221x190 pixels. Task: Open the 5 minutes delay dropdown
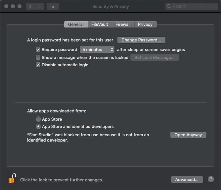97,50
